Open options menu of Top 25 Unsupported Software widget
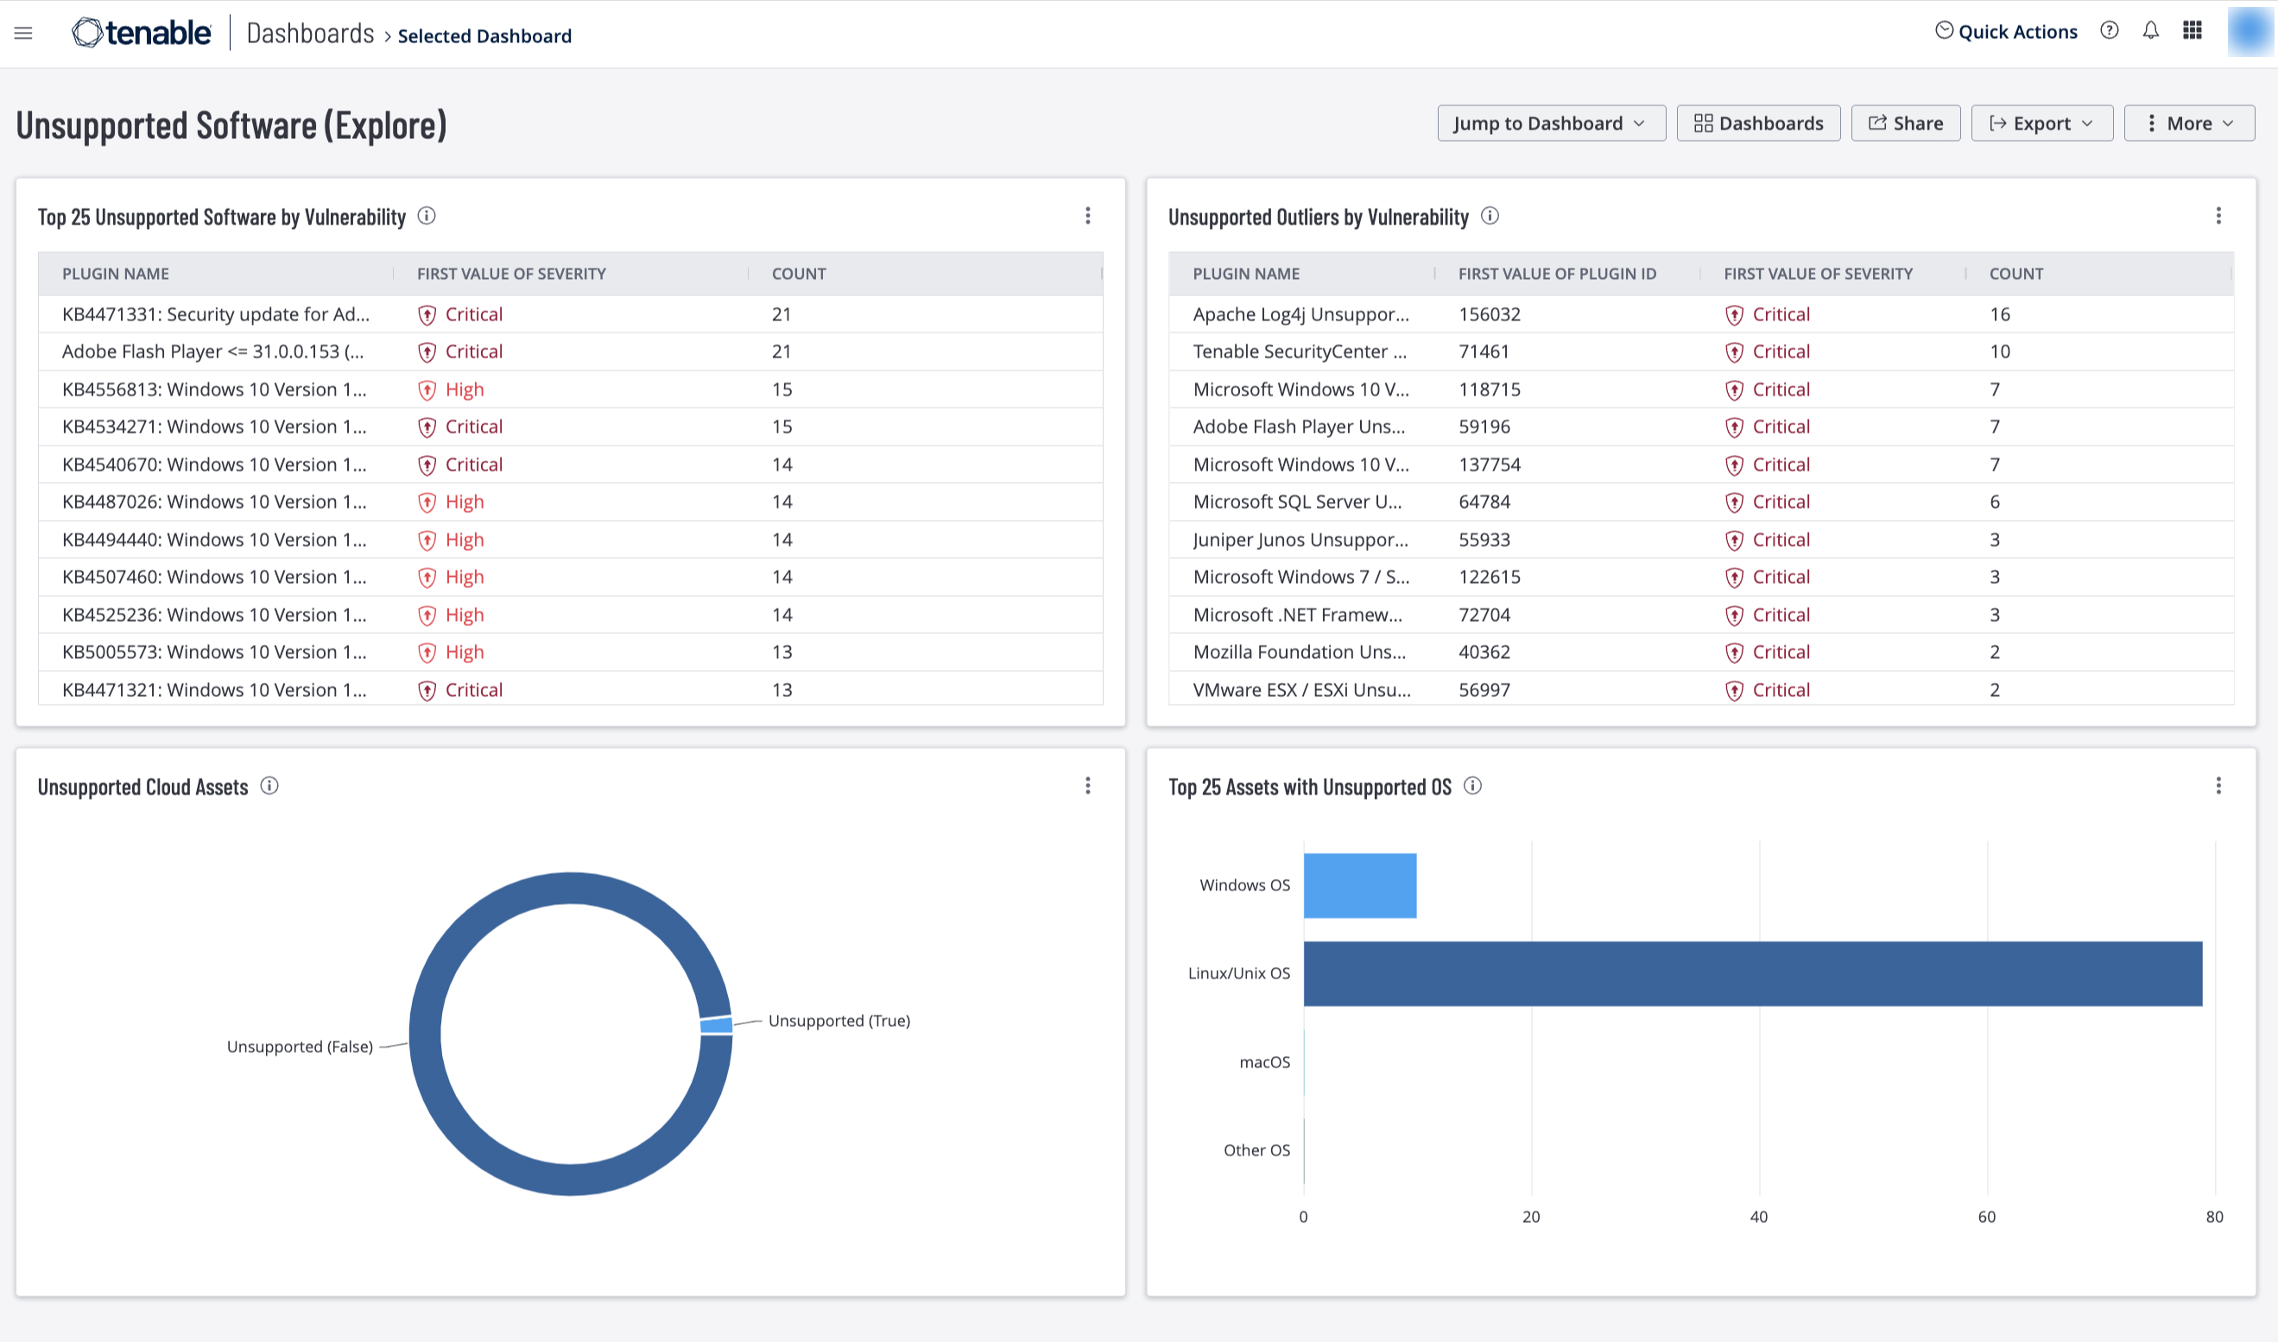The width and height of the screenshot is (2278, 1342). pos(1087,216)
